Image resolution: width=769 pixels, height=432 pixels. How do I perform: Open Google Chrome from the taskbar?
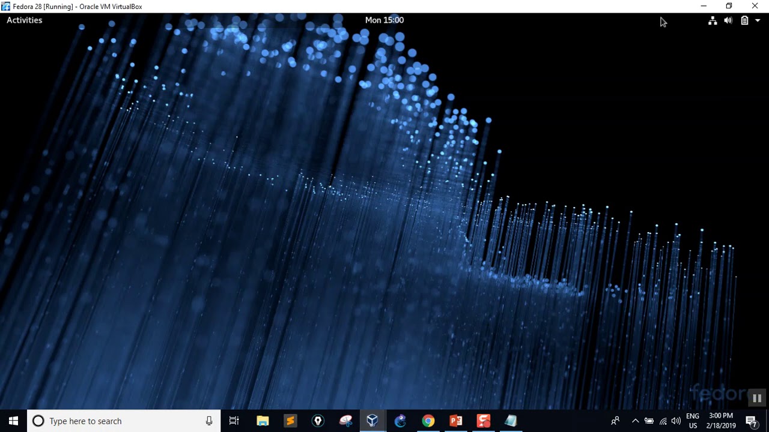428,421
